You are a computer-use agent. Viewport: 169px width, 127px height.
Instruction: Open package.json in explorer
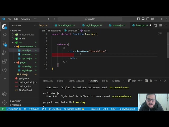(x=25, y=87)
